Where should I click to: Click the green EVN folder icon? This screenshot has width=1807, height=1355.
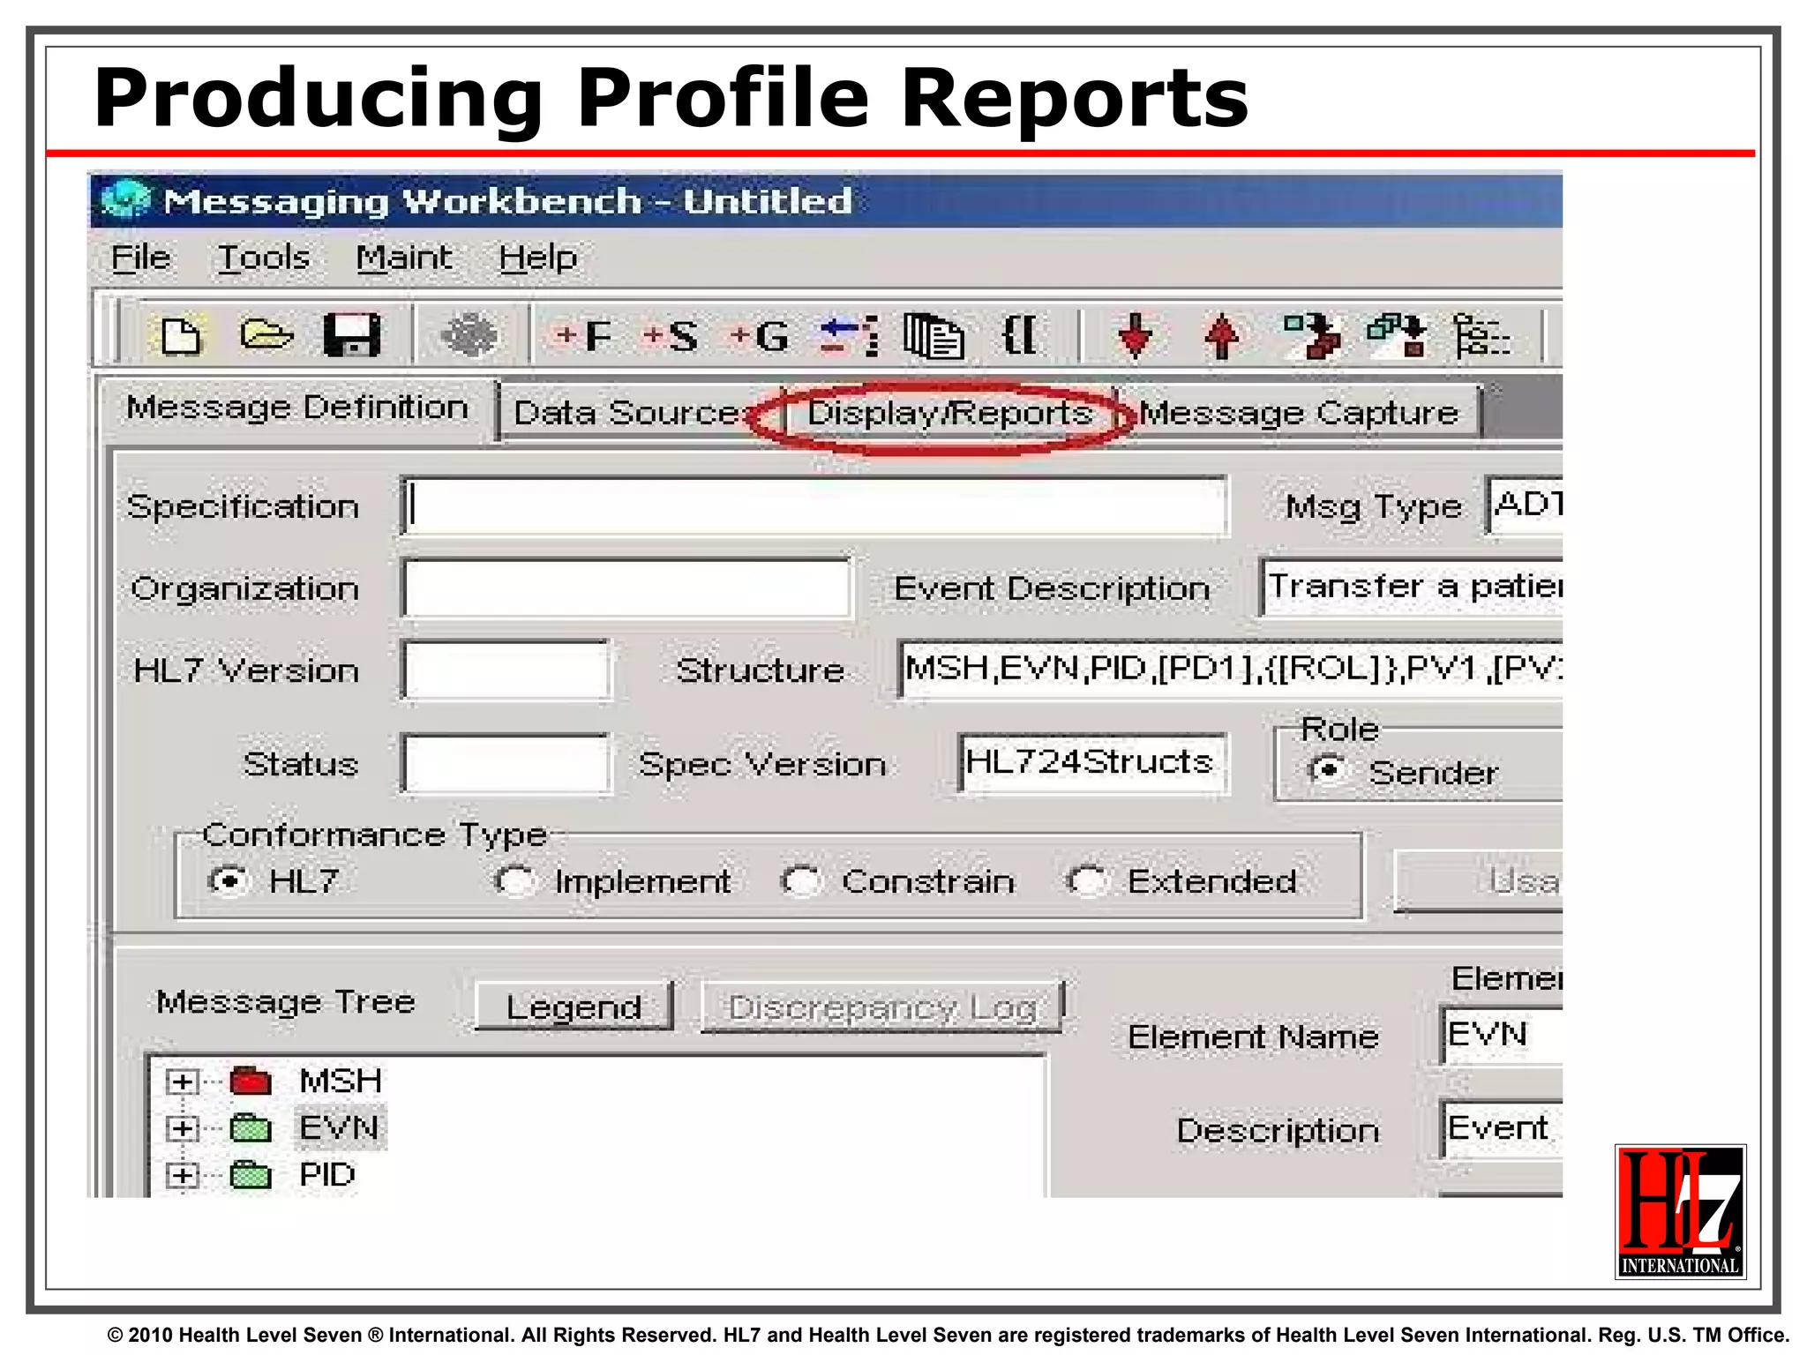pos(250,1127)
